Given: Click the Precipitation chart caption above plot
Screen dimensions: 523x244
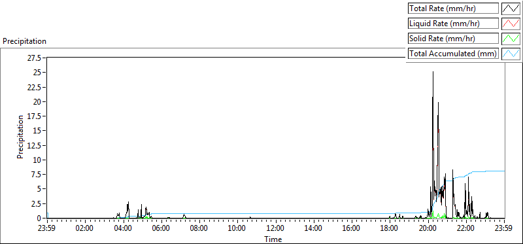Looking at the screenshot, I should coord(24,41).
